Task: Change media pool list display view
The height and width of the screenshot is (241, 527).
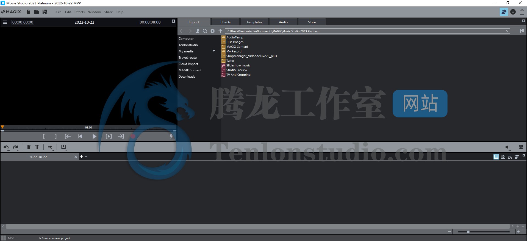Action: coord(522,31)
